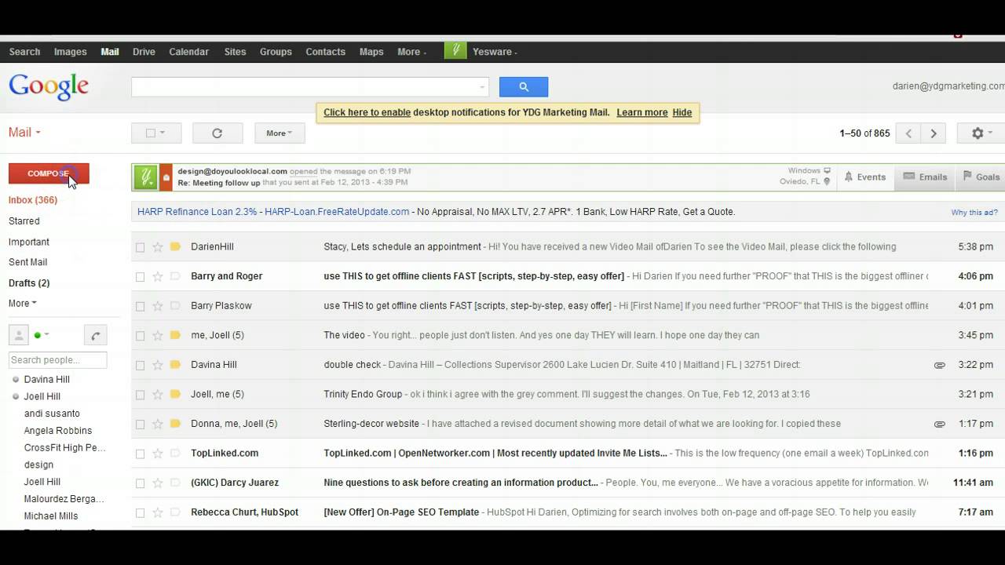Open the settings gear menu
1005x565 pixels.
coord(981,133)
